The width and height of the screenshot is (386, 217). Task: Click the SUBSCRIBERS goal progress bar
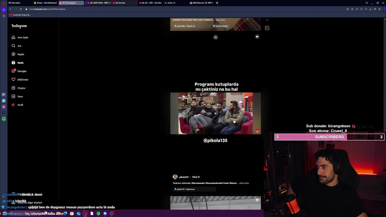tap(329, 137)
